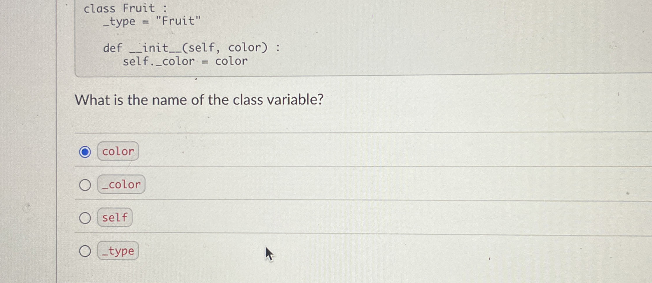Select the "self" radio button
Screen dimensions: 652x283
point(85,218)
